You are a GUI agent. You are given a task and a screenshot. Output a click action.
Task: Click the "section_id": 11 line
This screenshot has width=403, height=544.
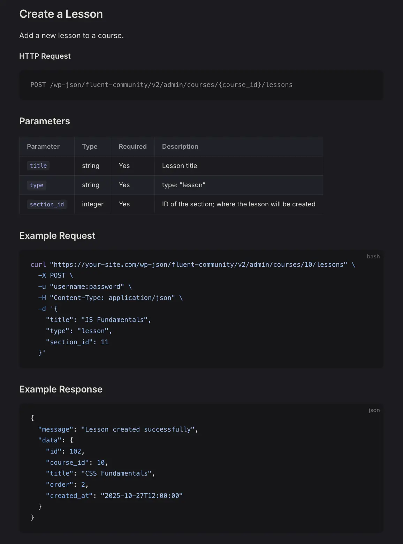click(x=77, y=342)
